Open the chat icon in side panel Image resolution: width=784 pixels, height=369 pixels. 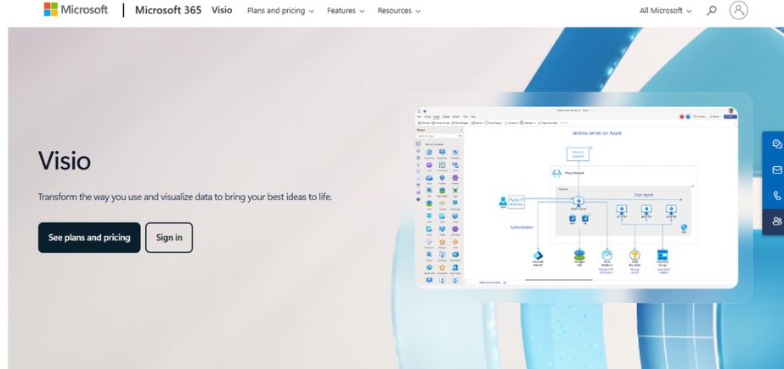[776, 144]
